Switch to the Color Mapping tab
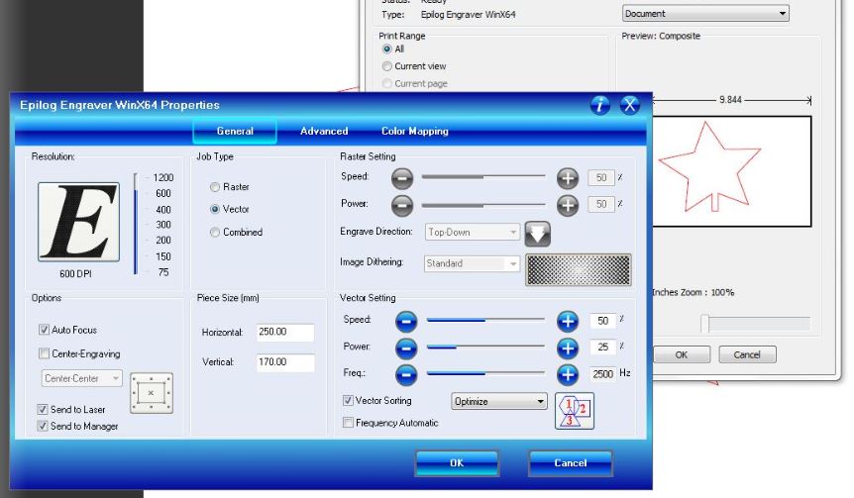This screenshot has width=854, height=498. (x=415, y=131)
